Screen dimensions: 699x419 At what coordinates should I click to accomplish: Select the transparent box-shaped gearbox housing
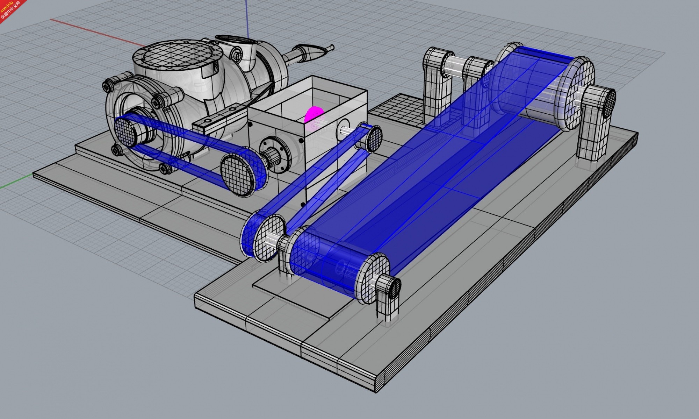click(307, 140)
